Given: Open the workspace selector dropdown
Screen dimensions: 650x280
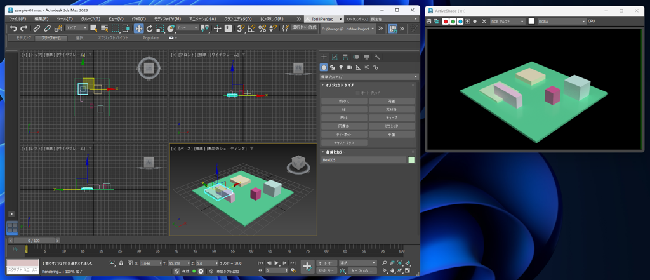Looking at the screenshot, I should point(393,19).
